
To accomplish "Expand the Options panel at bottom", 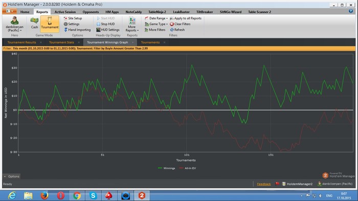I will [12, 177].
